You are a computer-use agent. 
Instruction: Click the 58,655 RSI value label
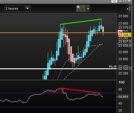(123, 97)
